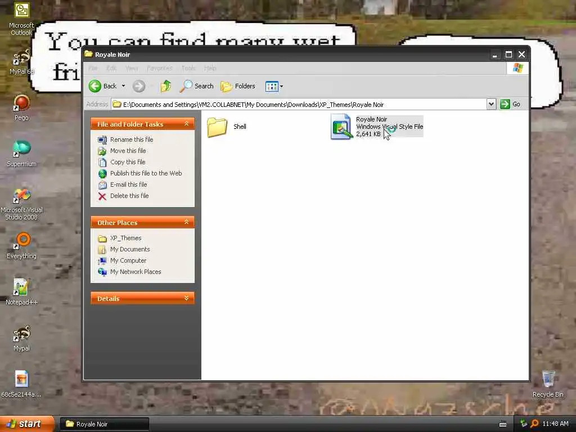Go up one folder level
Image resolution: width=576 pixels, height=432 pixels.
[166, 86]
